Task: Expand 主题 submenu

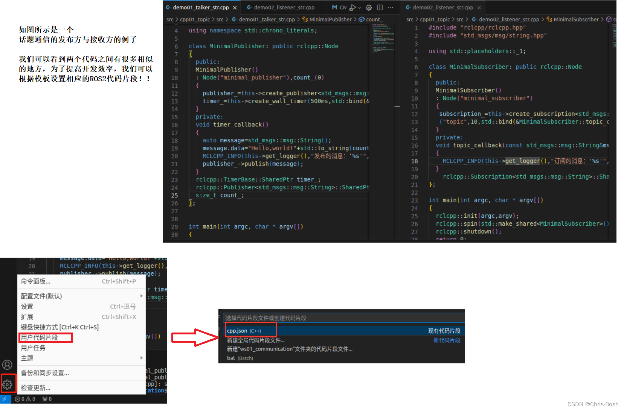Action: [81, 358]
